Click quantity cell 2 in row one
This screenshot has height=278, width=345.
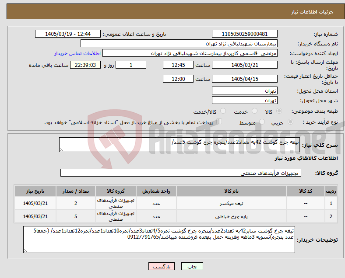click(76, 203)
